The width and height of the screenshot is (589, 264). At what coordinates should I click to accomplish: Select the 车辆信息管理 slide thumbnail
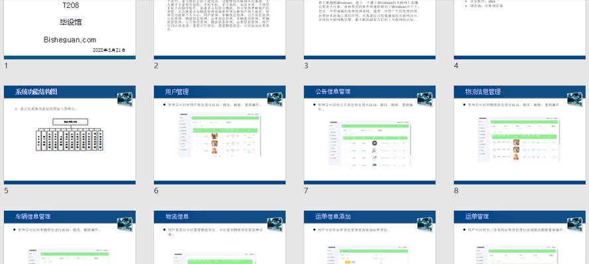coord(70,237)
